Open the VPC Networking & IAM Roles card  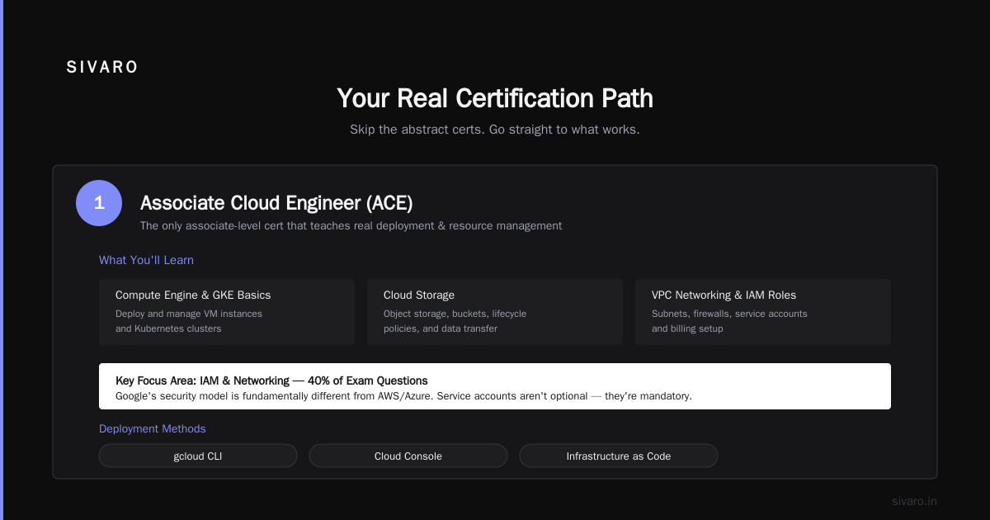pyautogui.click(x=763, y=312)
